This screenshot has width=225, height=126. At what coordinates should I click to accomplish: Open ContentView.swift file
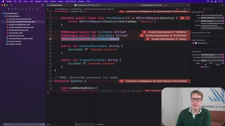click(15, 33)
